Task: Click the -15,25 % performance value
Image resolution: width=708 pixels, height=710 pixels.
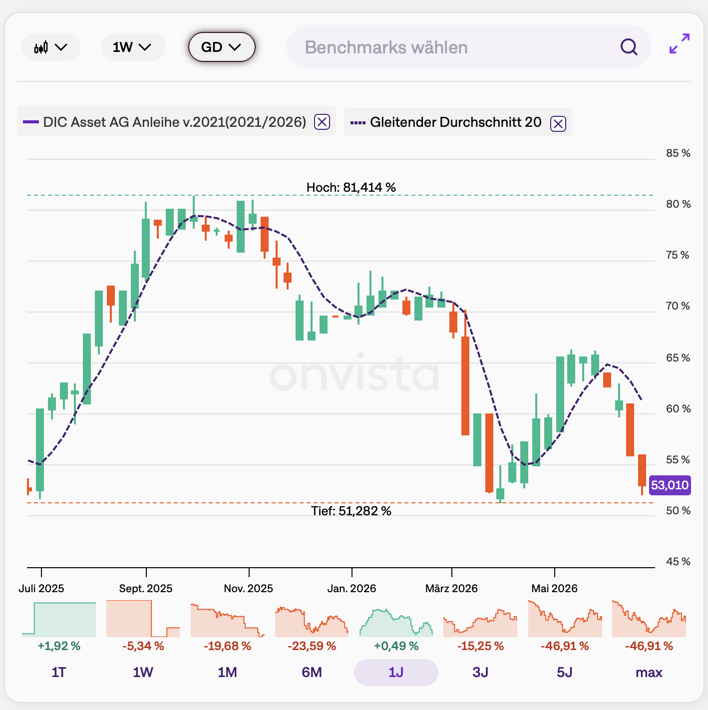Action: [480, 646]
